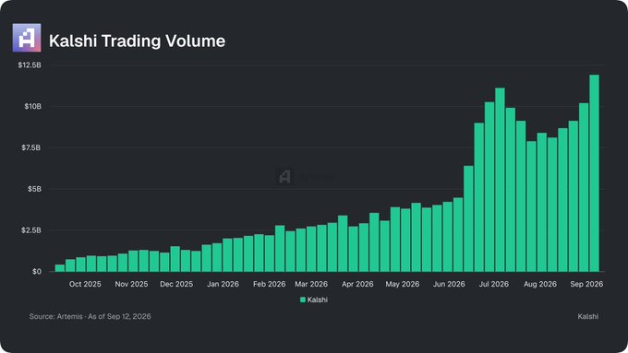This screenshot has width=628, height=353.
Task: Click the 'Sep 2026' x-axis label
Action: 586,284
